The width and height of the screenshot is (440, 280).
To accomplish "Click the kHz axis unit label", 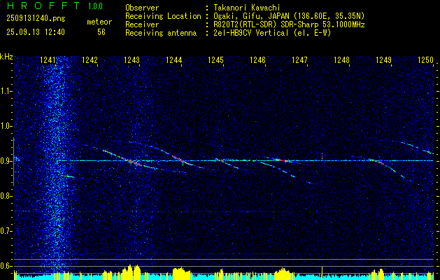I will [x=6, y=57].
